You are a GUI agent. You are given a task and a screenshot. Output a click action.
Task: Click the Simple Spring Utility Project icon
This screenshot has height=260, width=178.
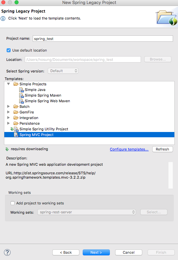16,129
